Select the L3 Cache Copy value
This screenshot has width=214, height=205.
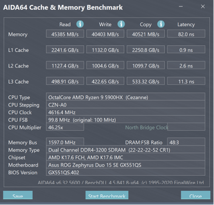point(145,81)
